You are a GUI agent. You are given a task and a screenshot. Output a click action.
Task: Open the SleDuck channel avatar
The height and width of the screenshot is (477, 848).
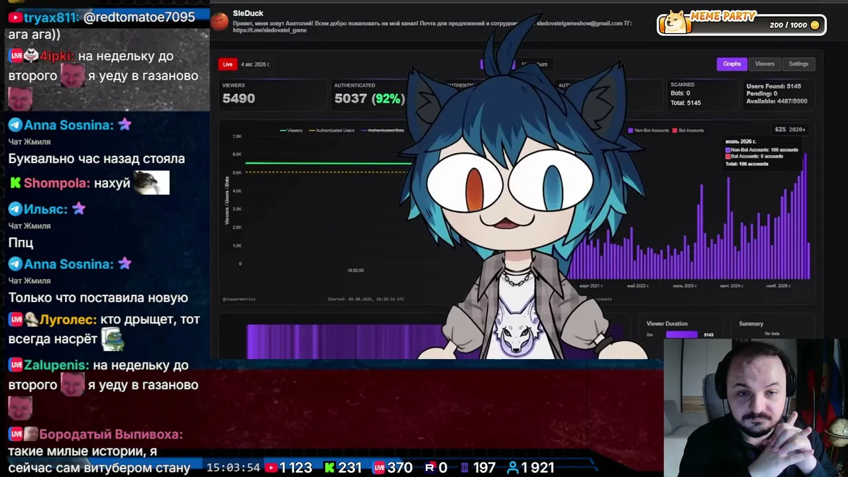tap(220, 22)
